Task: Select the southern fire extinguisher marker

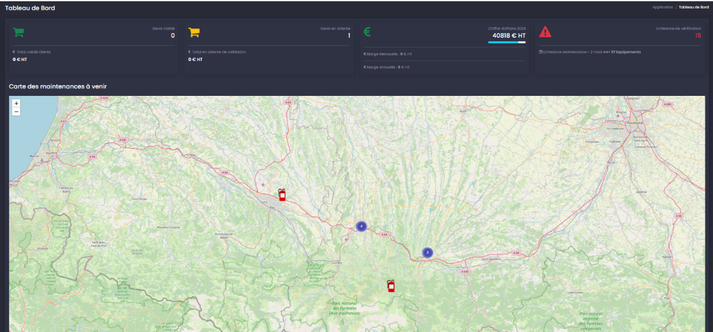Action: point(391,286)
